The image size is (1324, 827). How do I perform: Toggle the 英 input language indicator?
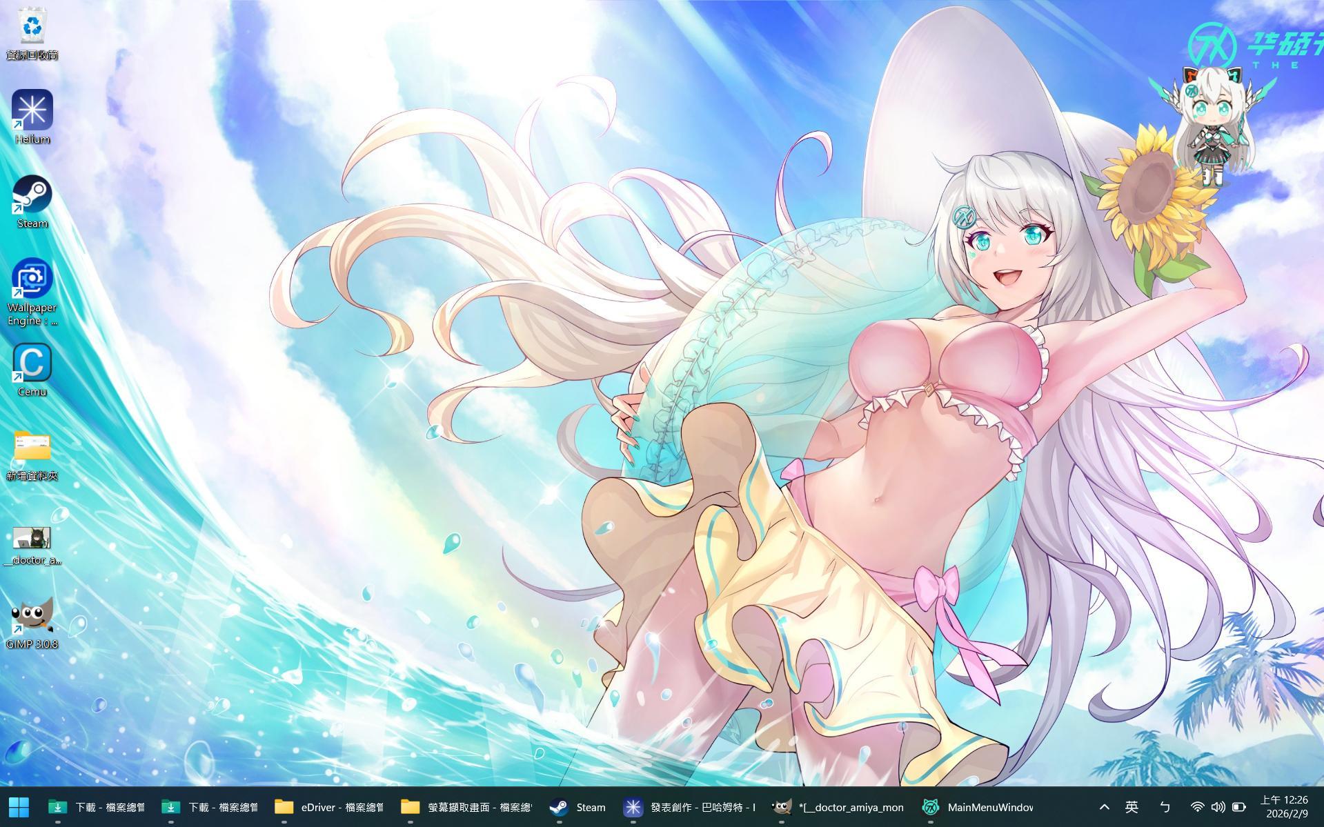click(x=1132, y=807)
